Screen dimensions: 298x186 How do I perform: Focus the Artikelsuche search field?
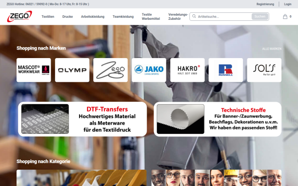point(224,16)
